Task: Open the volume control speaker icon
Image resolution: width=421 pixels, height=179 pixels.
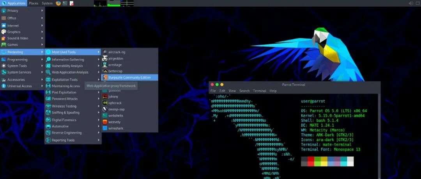Action: click(410, 3)
